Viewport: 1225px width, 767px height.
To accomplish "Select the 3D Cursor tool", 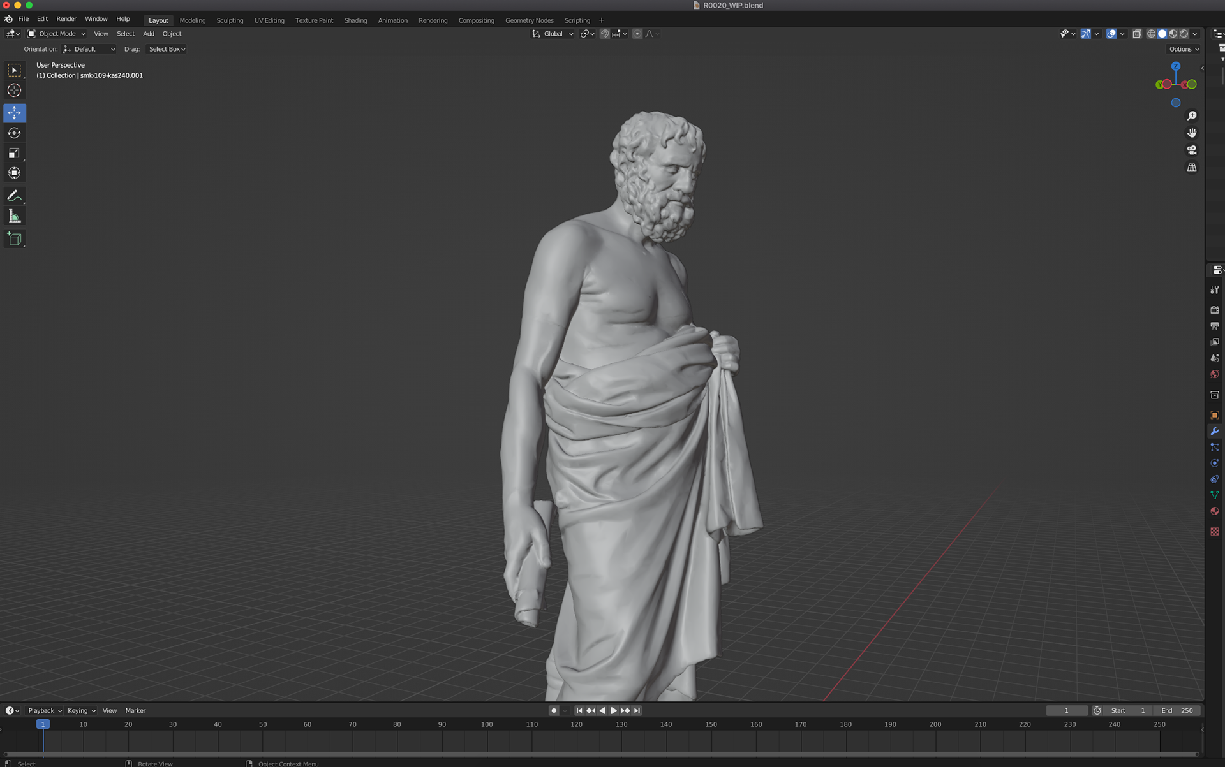I will coord(14,91).
